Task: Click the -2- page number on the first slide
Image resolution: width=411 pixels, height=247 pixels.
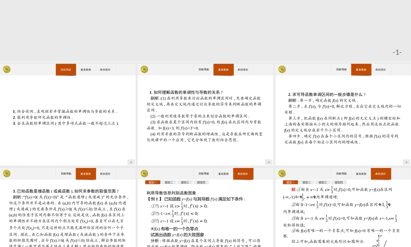Action: [x=132, y=162]
